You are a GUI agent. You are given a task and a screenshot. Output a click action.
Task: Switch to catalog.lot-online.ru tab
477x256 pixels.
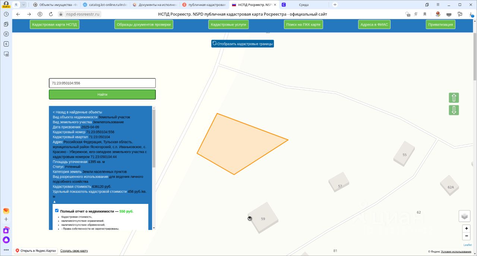point(105,5)
